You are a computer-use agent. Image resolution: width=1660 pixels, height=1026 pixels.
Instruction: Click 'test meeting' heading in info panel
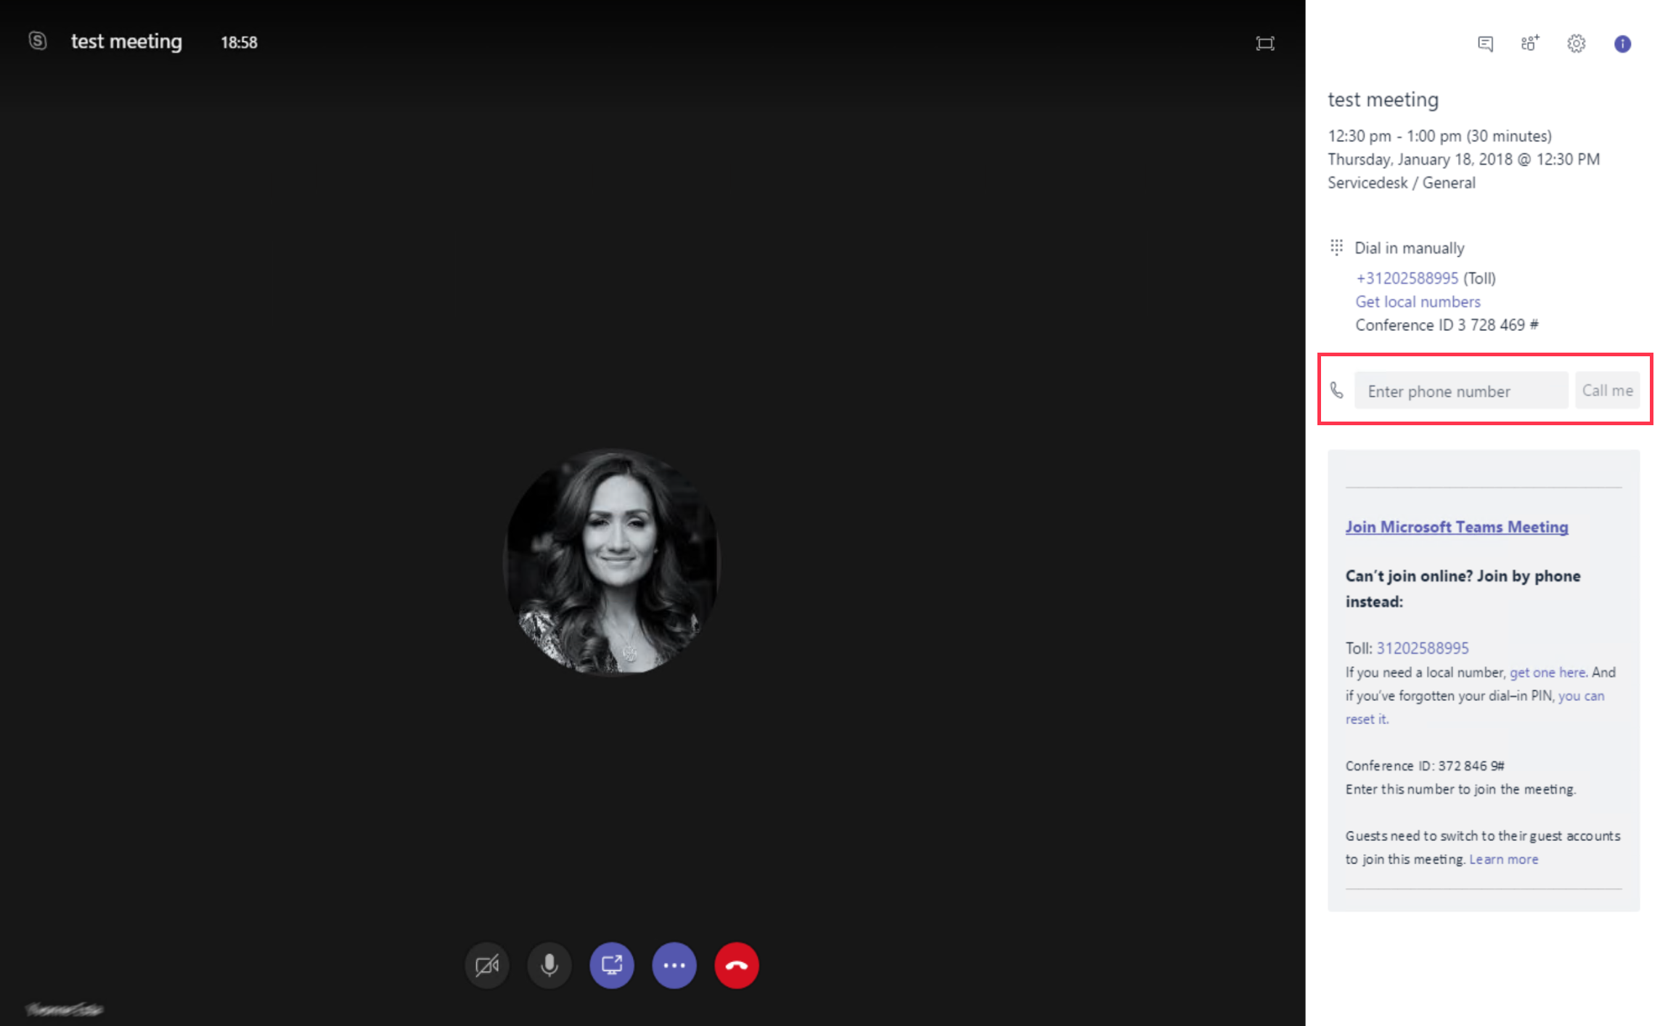tap(1383, 99)
